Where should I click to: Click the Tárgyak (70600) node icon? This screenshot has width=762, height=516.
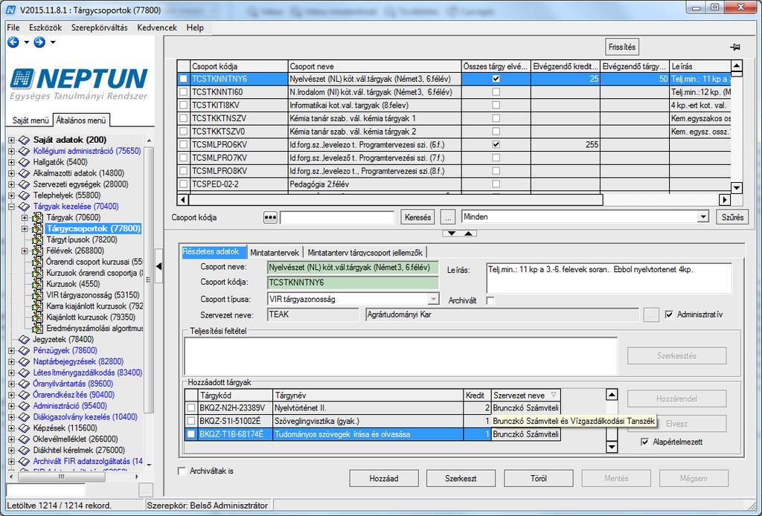[x=37, y=217]
